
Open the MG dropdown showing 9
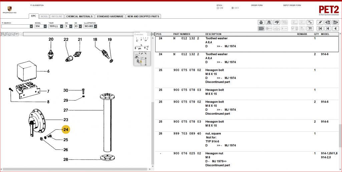pos(71,26)
